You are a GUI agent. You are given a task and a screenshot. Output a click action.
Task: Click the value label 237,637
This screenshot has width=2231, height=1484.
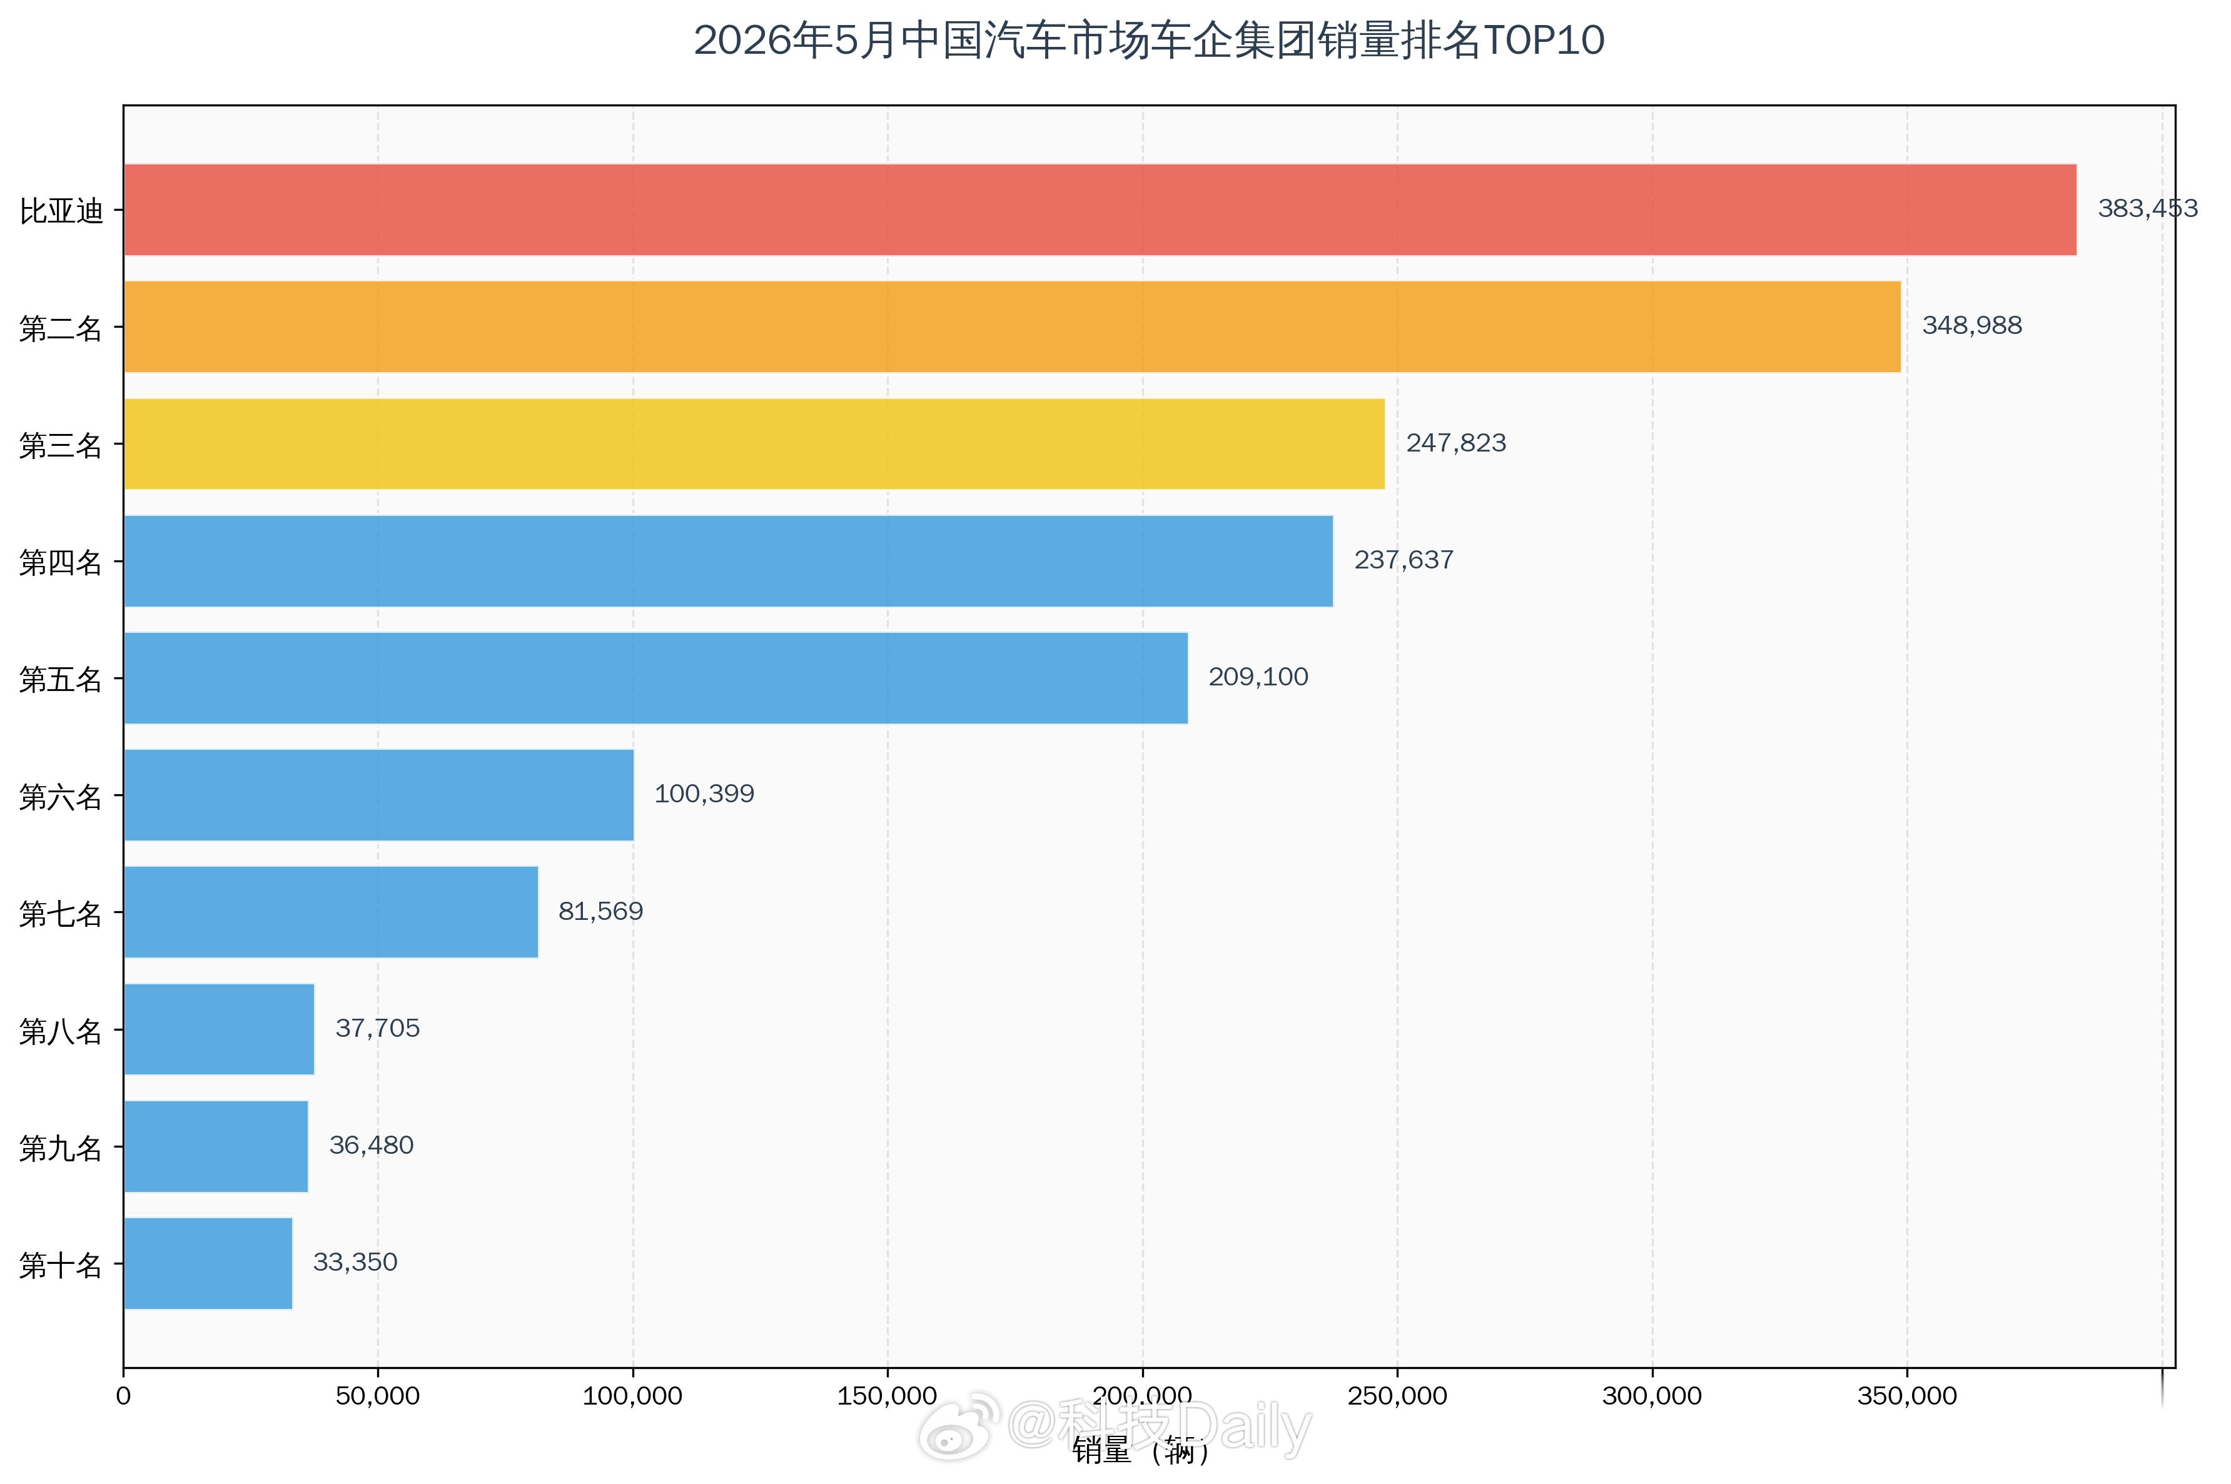(x=1404, y=560)
